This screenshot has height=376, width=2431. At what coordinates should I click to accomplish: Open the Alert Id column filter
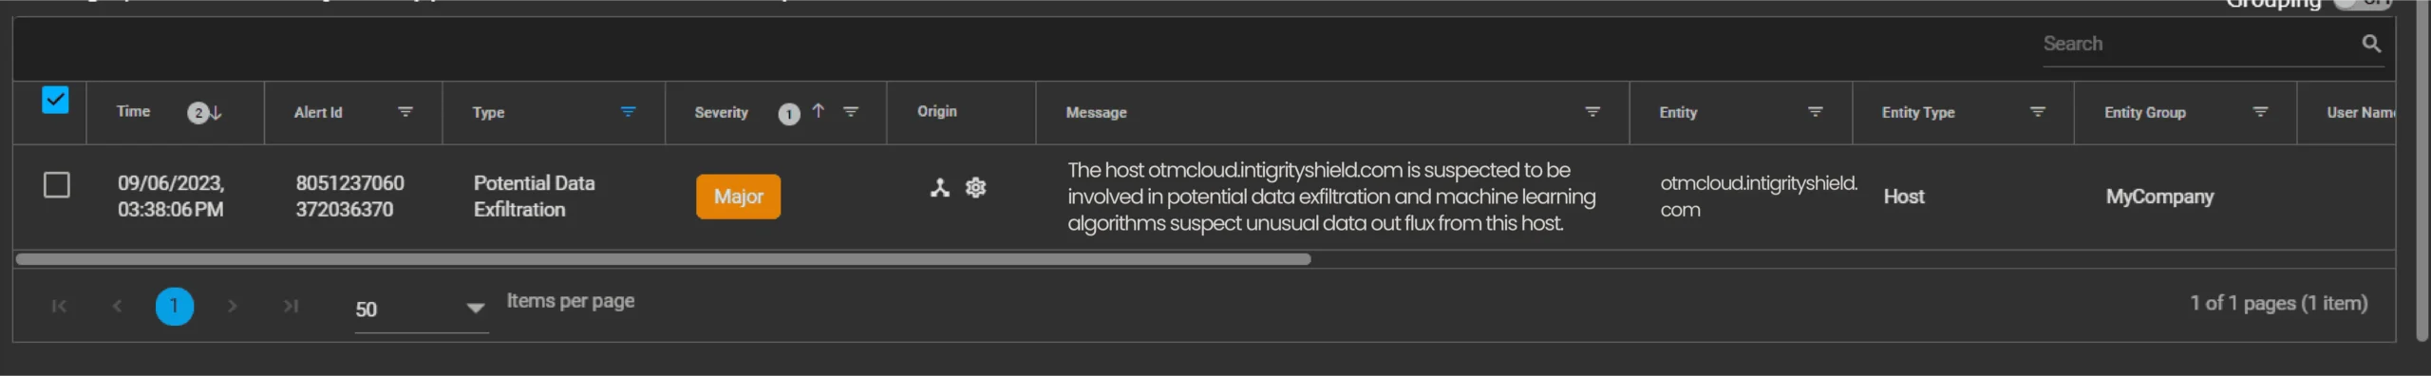405,112
